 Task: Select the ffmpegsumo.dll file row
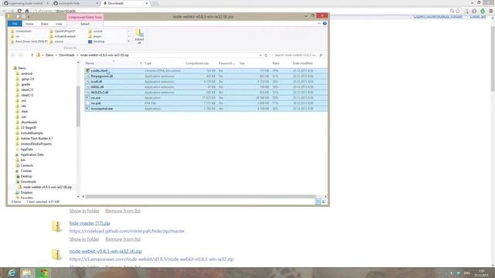206,76
